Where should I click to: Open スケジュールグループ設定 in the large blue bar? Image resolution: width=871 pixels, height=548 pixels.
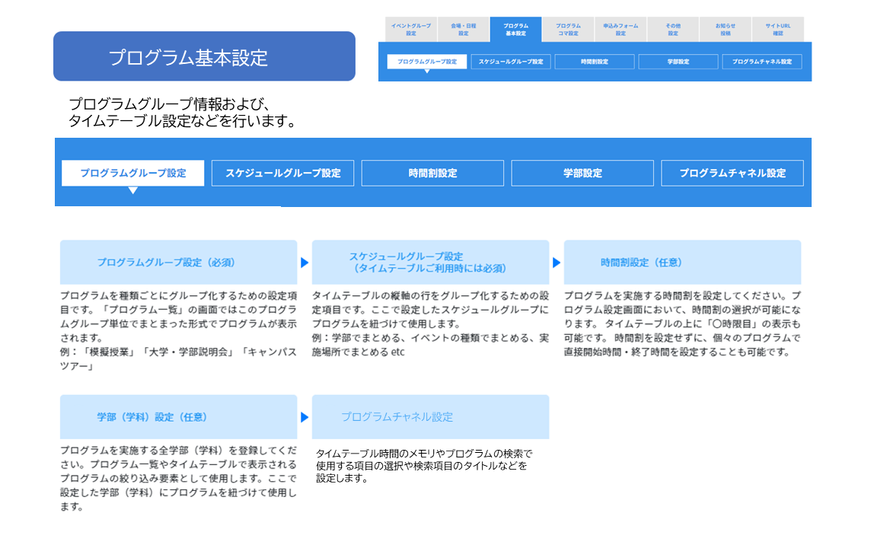pos(282,174)
